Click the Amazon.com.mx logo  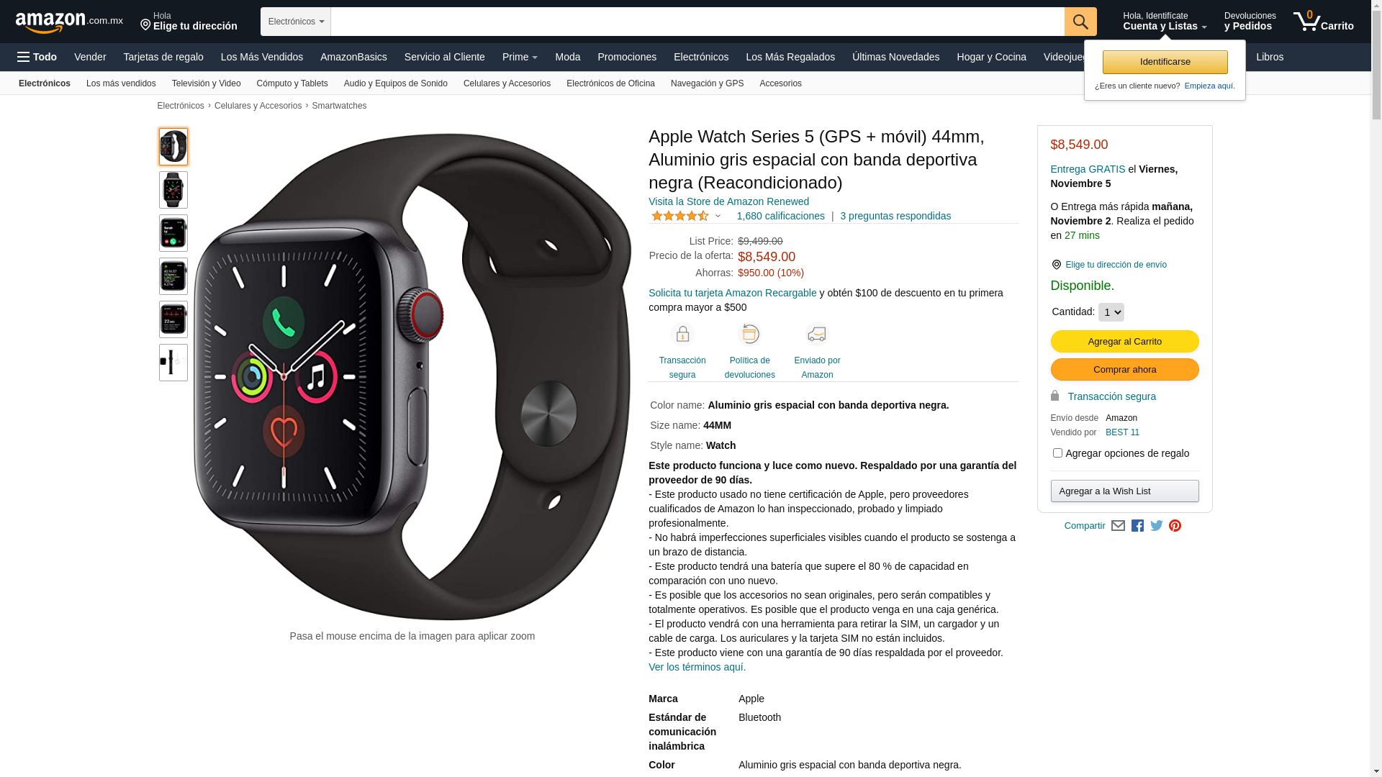(x=69, y=22)
